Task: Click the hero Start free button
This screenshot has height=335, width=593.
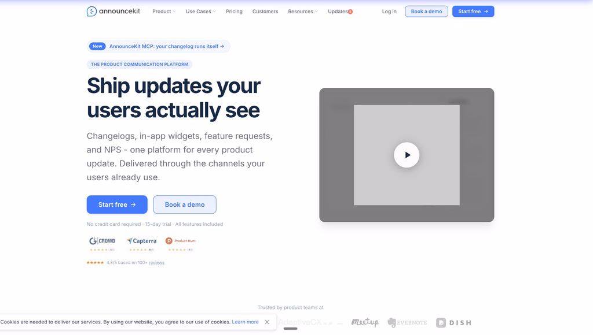Action: click(117, 204)
